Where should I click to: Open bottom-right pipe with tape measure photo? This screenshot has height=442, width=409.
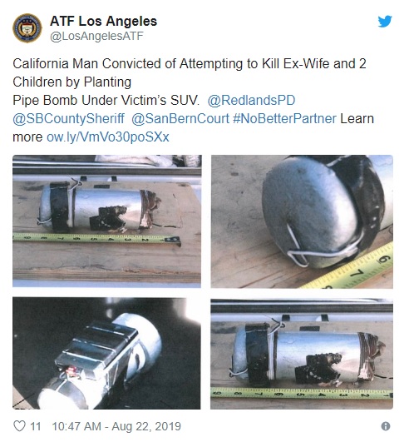302,354
